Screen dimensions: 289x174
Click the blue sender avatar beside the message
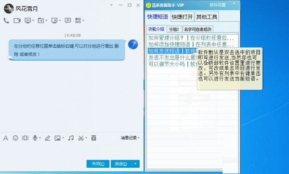pyautogui.click(x=133, y=44)
